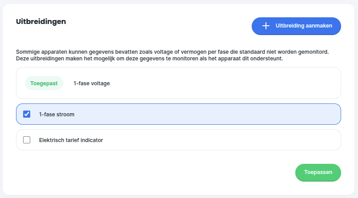The height and width of the screenshot is (198, 358).
Task: Click the blank area right of 1-fase stroom
Action: pos(205,114)
